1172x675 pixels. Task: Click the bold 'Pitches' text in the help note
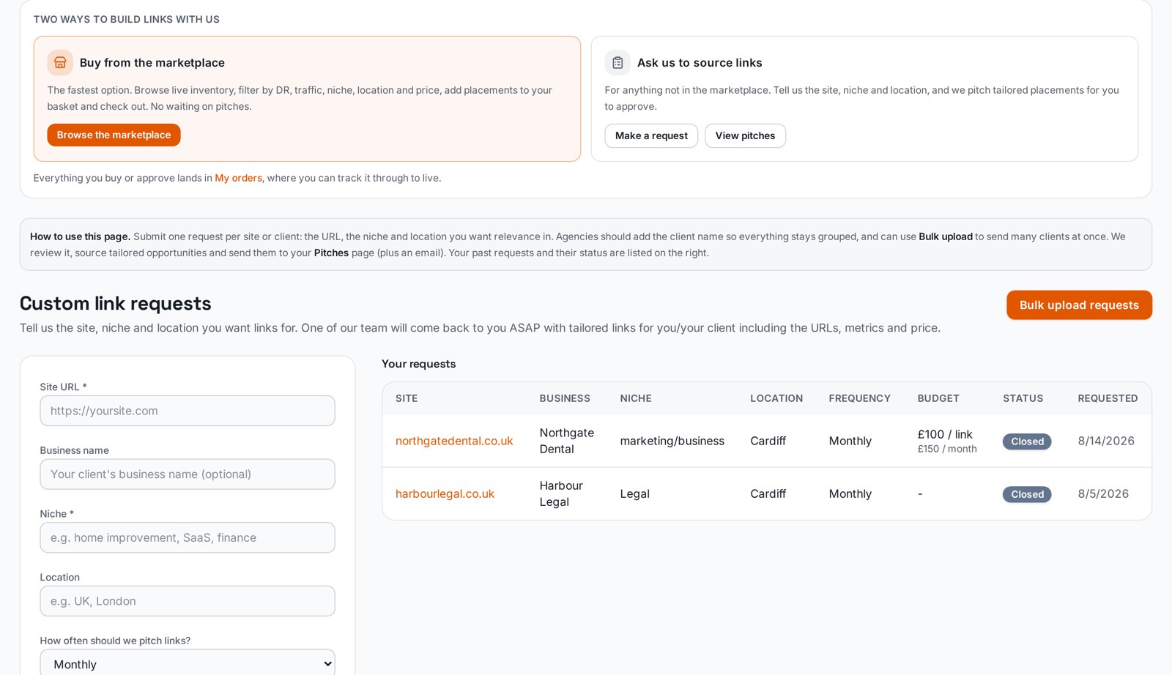(331, 253)
